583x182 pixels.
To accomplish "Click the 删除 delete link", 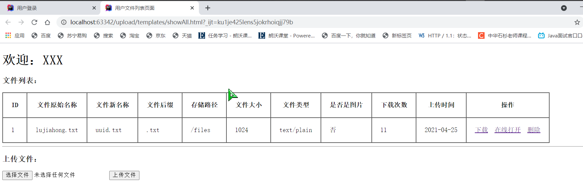I will (534, 130).
